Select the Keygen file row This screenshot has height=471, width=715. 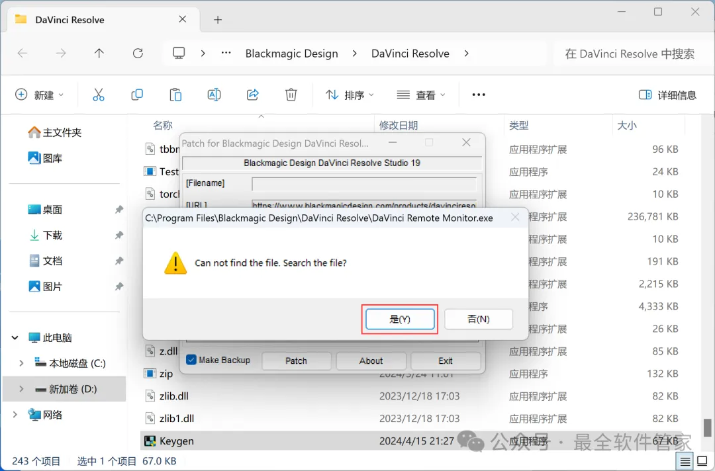(411, 441)
